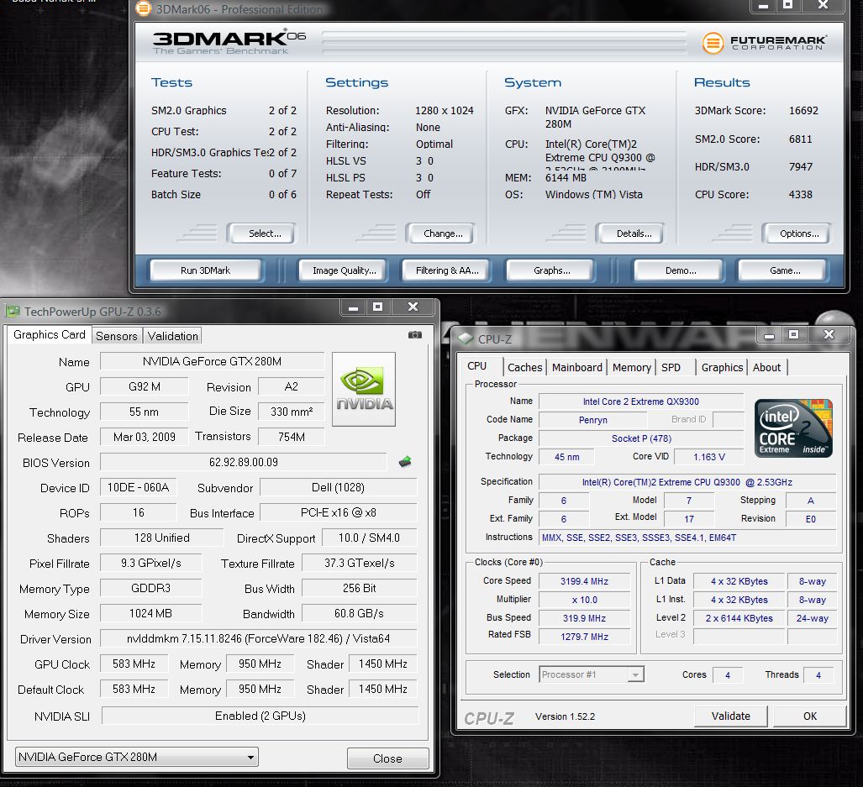The width and height of the screenshot is (863, 787).
Task: Click the SM2.0 Score value 6811
Action: 800,139
